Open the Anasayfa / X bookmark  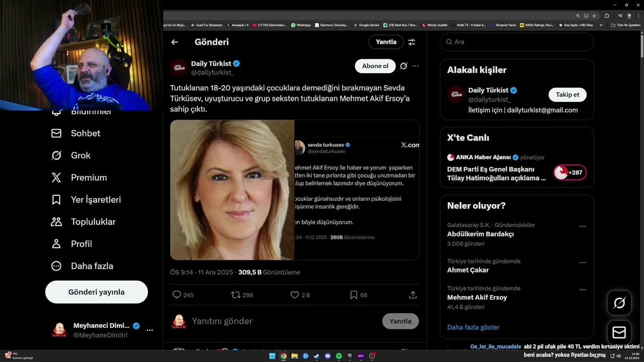237,25
